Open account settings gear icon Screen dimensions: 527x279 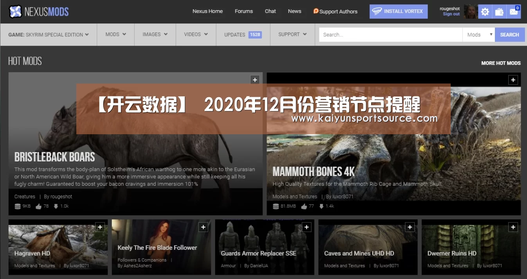(485, 12)
